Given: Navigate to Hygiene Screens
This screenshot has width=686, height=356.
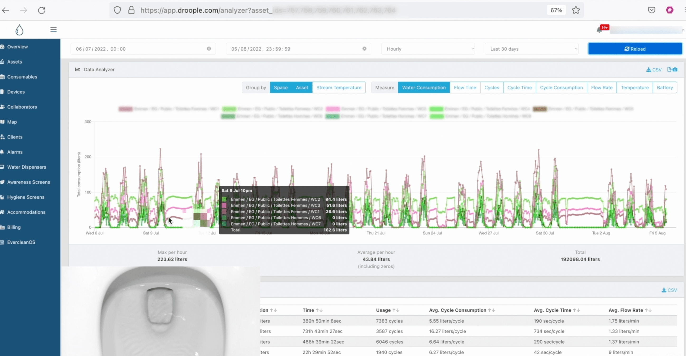Looking at the screenshot, I should [26, 197].
